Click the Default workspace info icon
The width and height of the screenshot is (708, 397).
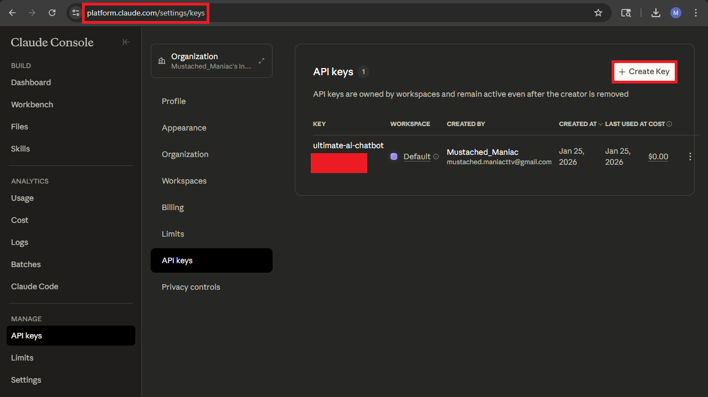436,156
